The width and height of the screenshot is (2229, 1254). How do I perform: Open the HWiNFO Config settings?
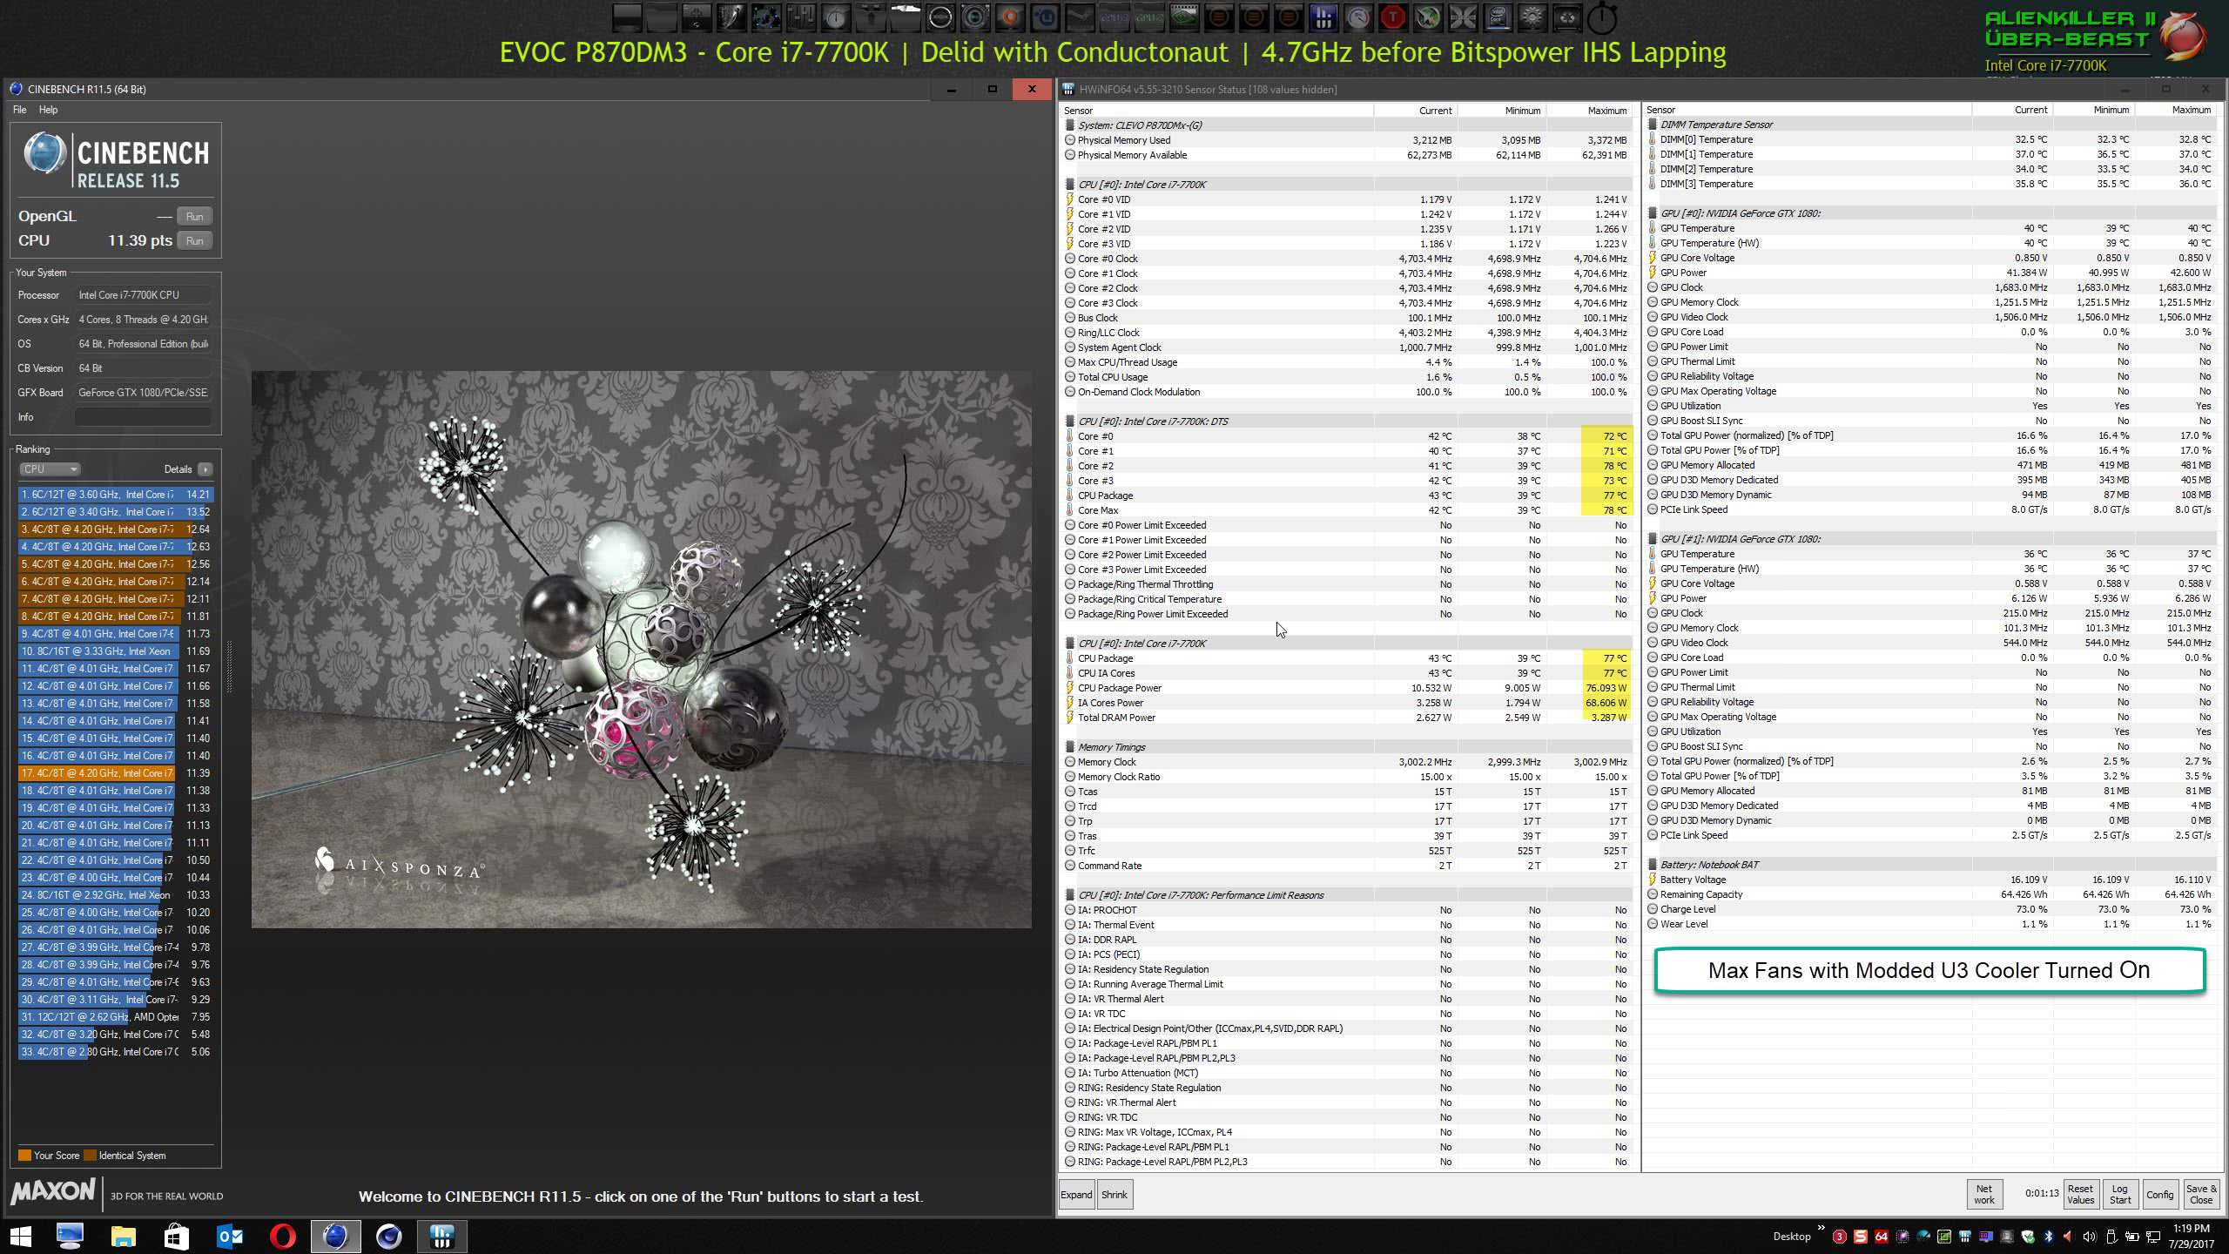pyautogui.click(x=2159, y=1195)
